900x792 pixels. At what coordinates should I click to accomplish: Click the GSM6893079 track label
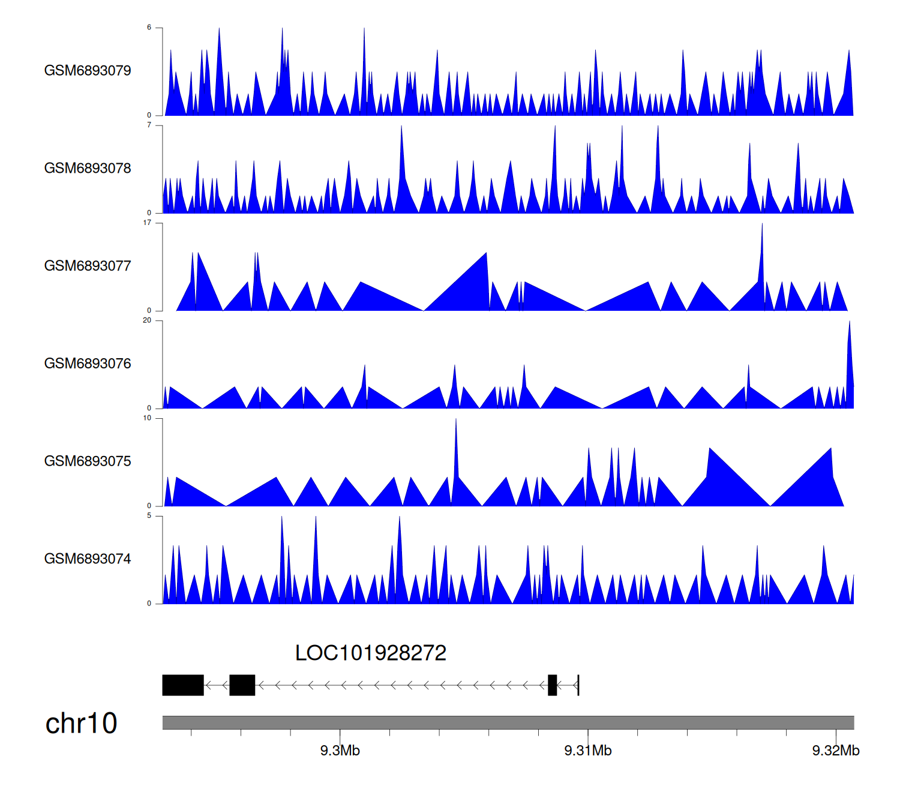click(88, 71)
